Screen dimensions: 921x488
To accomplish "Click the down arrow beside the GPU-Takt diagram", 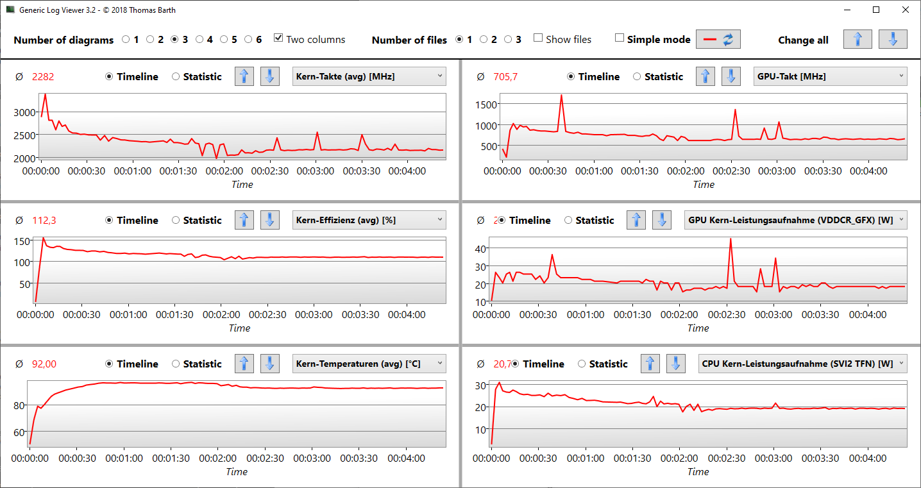I will (x=731, y=76).
